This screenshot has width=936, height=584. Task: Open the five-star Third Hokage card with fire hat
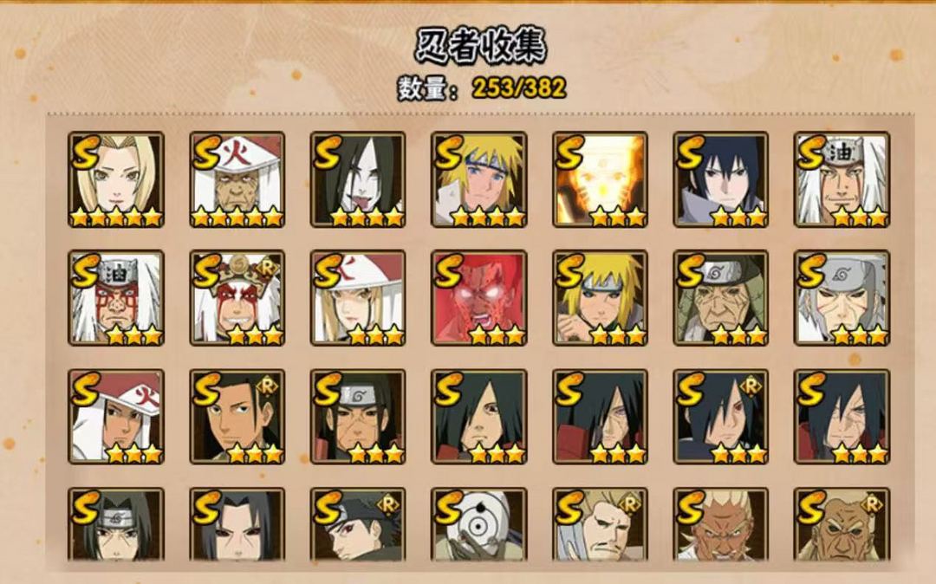pyautogui.click(x=237, y=179)
